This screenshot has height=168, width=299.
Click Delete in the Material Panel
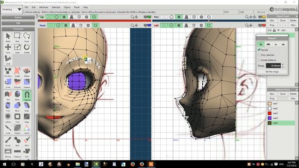point(293,94)
